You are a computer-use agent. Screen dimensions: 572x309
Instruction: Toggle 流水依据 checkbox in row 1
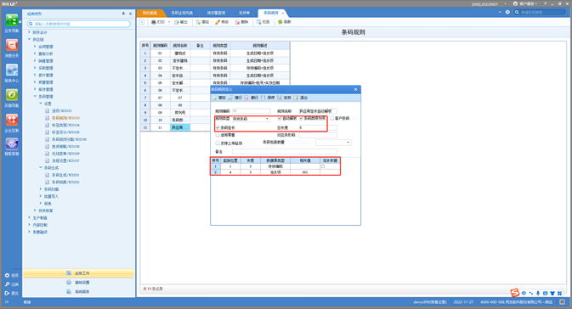[323, 166]
